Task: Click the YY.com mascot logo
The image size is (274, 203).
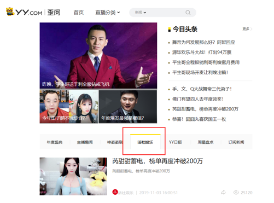Action: pyautogui.click(x=10, y=11)
